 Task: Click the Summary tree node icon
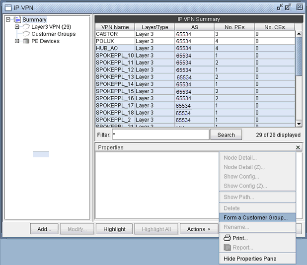pyautogui.click(x=17, y=20)
